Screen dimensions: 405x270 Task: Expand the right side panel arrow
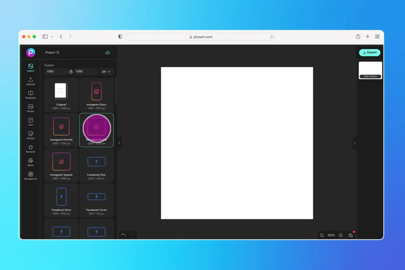coord(355,143)
